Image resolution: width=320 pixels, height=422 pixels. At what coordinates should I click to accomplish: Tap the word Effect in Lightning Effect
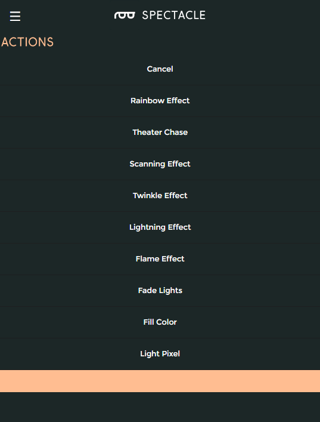click(x=179, y=227)
